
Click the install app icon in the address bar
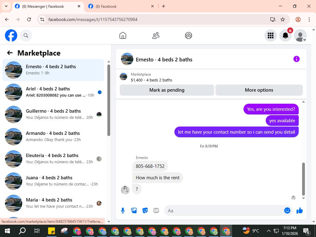273,19
